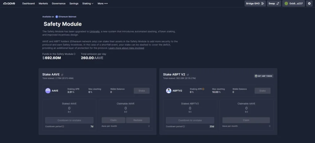
Task: Click the GET ABP TOKEN button
Action: pyautogui.click(x=264, y=76)
